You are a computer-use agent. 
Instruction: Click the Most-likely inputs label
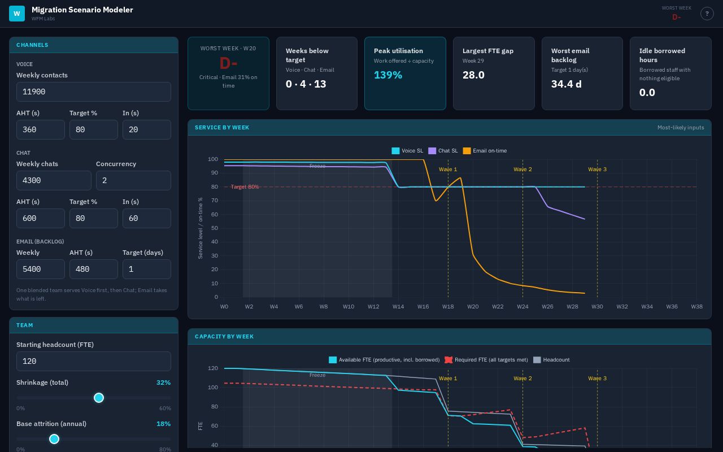681,128
